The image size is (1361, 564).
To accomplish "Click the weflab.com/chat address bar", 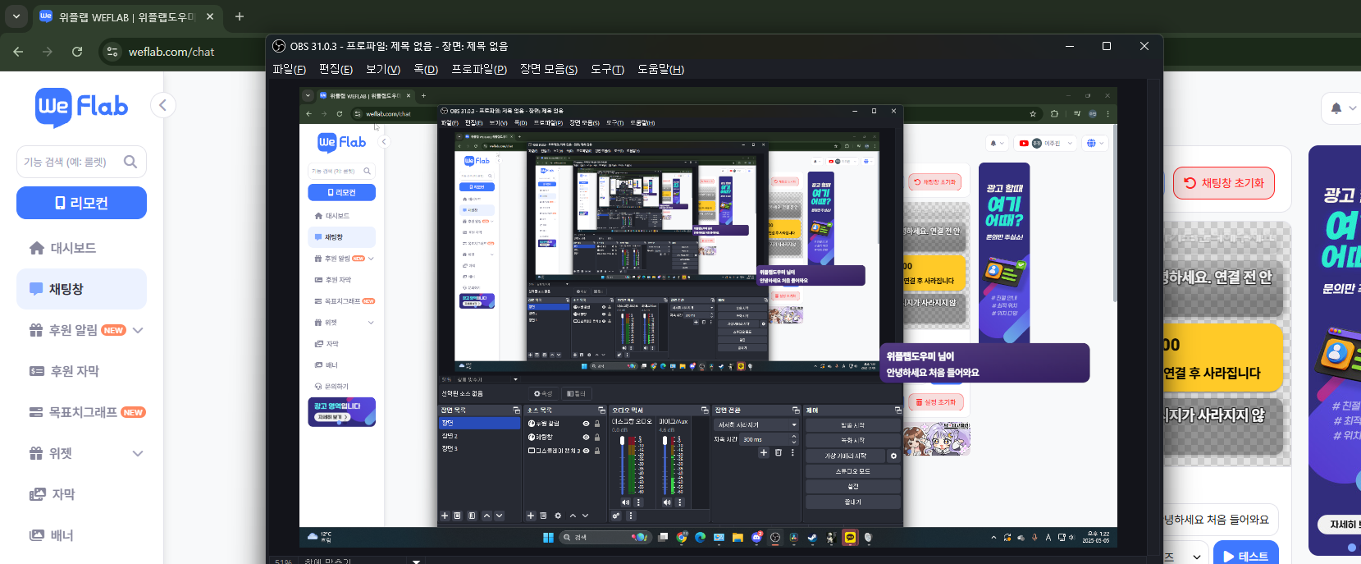I will [171, 52].
